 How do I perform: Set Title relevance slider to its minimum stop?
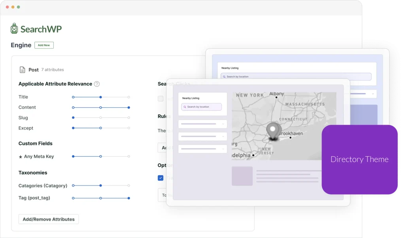pyautogui.click(x=73, y=97)
